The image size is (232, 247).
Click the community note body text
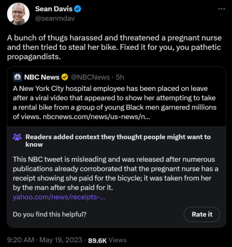[116, 173]
